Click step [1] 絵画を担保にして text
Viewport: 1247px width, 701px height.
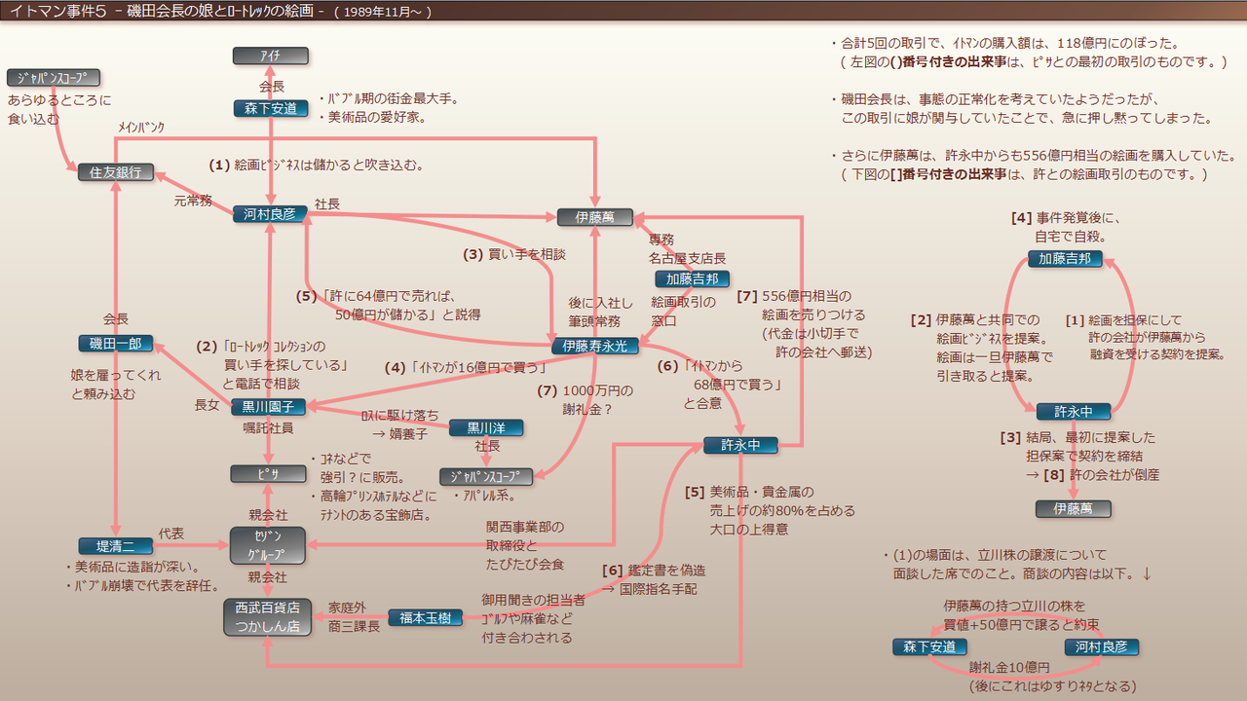coord(1145,337)
